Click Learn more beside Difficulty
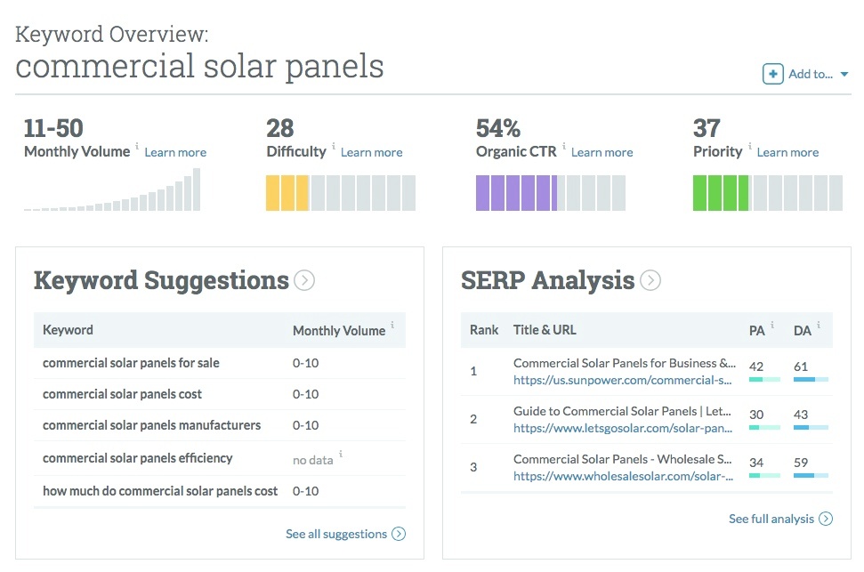Viewport: 864px width, 572px height. click(371, 152)
